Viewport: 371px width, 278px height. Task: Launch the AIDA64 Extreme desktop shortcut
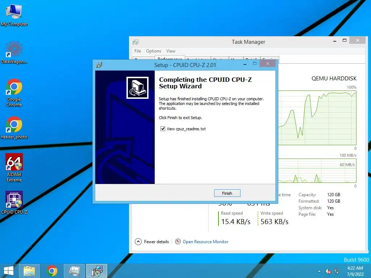click(x=14, y=168)
